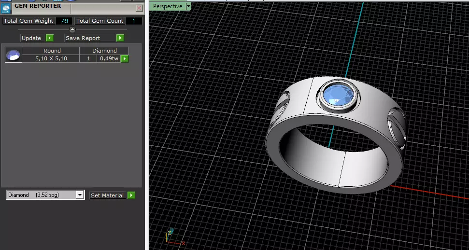Click the Perspective viewport title tab

click(x=168, y=6)
